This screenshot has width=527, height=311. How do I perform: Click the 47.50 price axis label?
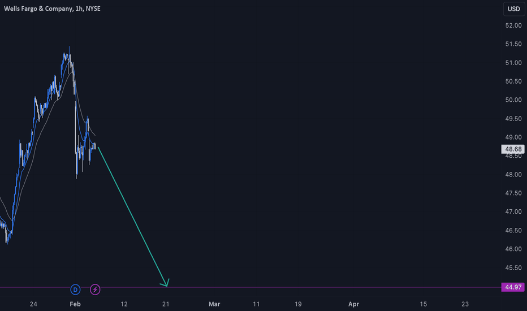point(513,193)
